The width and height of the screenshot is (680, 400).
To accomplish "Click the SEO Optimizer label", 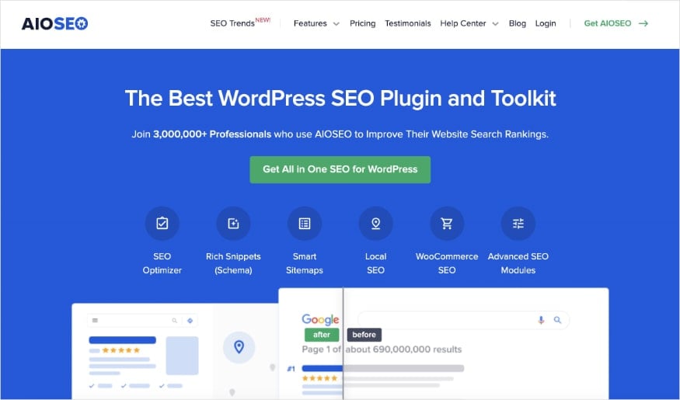I will (x=162, y=263).
